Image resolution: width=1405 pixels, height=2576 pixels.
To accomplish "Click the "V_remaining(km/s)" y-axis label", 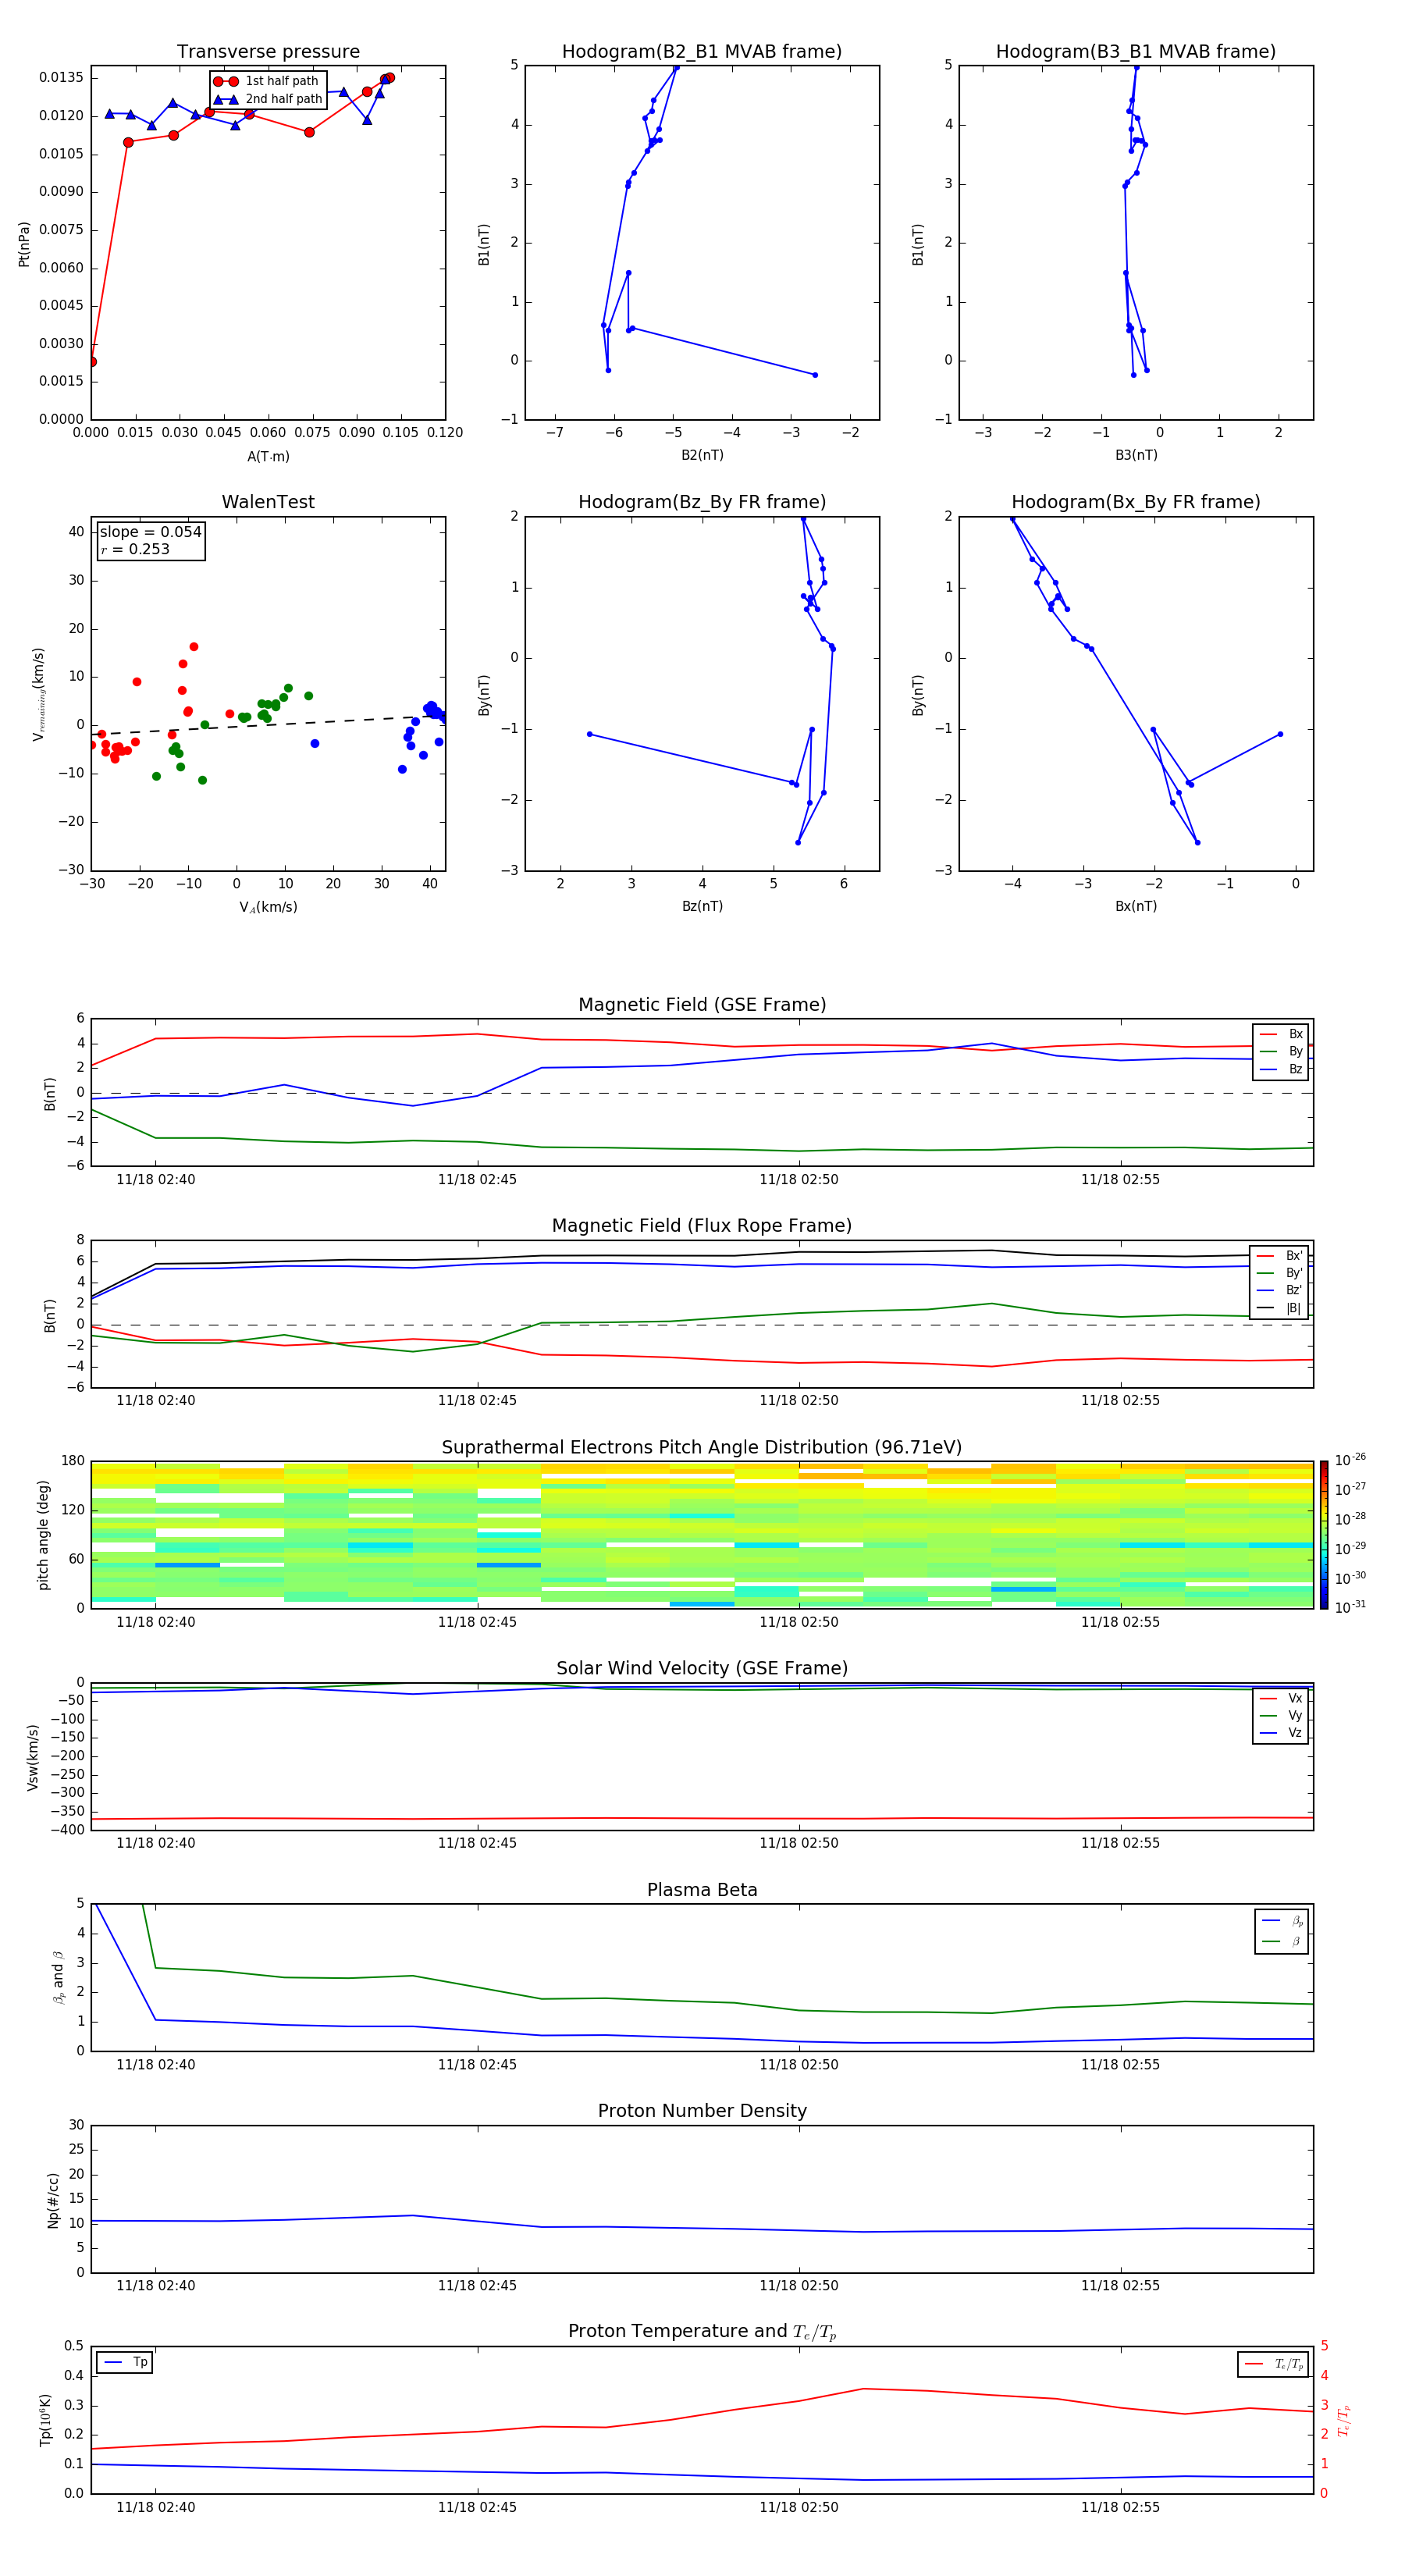I will pyautogui.click(x=38, y=694).
